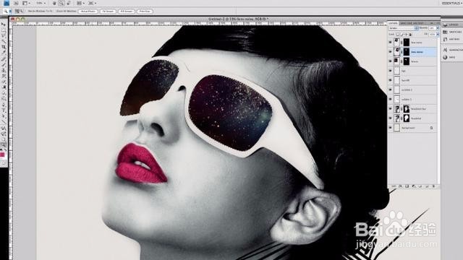Select the Rectangular Marquee tool
463x260 pixels.
pyautogui.click(x=4, y=30)
